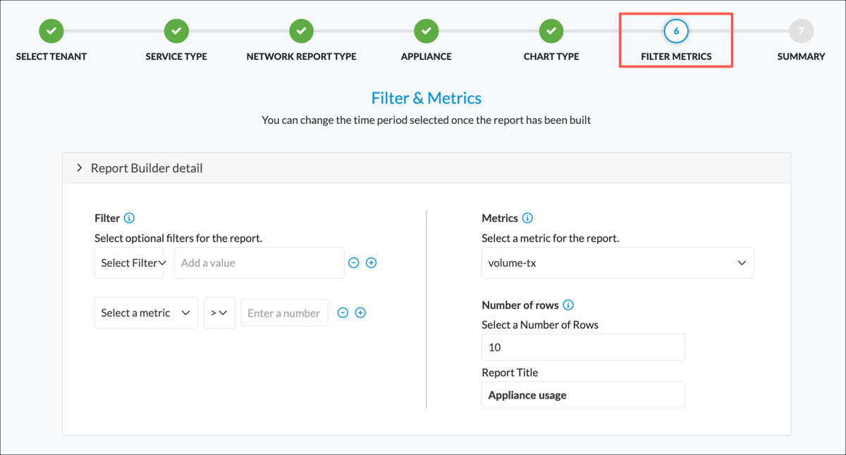The height and width of the screenshot is (455, 846).
Task: Remove the first filter row via minus icon
Action: click(353, 262)
